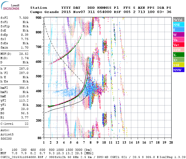Click the Ion2Png 1.3.20 version text
The height and width of the screenshot is (159, 186).
tap(172, 157)
